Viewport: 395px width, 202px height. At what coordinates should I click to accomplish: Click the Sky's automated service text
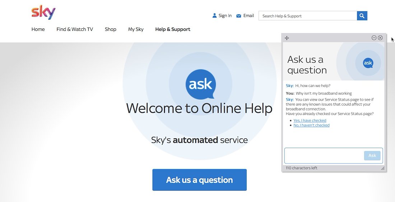point(199,140)
